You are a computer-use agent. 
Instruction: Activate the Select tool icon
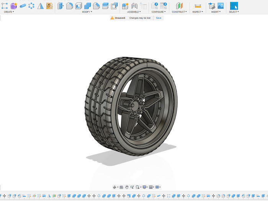point(234,6)
